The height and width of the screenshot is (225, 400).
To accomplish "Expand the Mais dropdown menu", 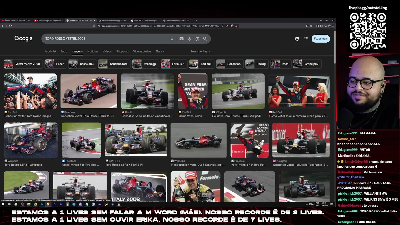I will [160, 51].
